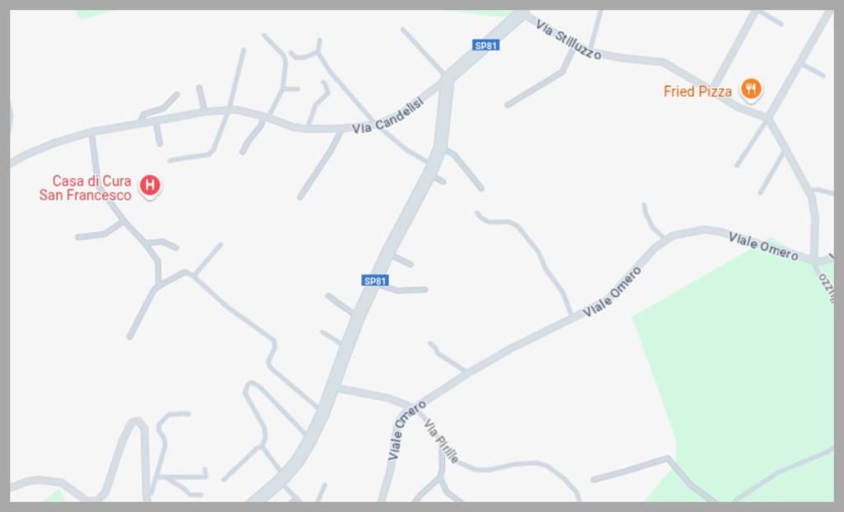Click the middle diagonal Viale Omero label

point(612,291)
